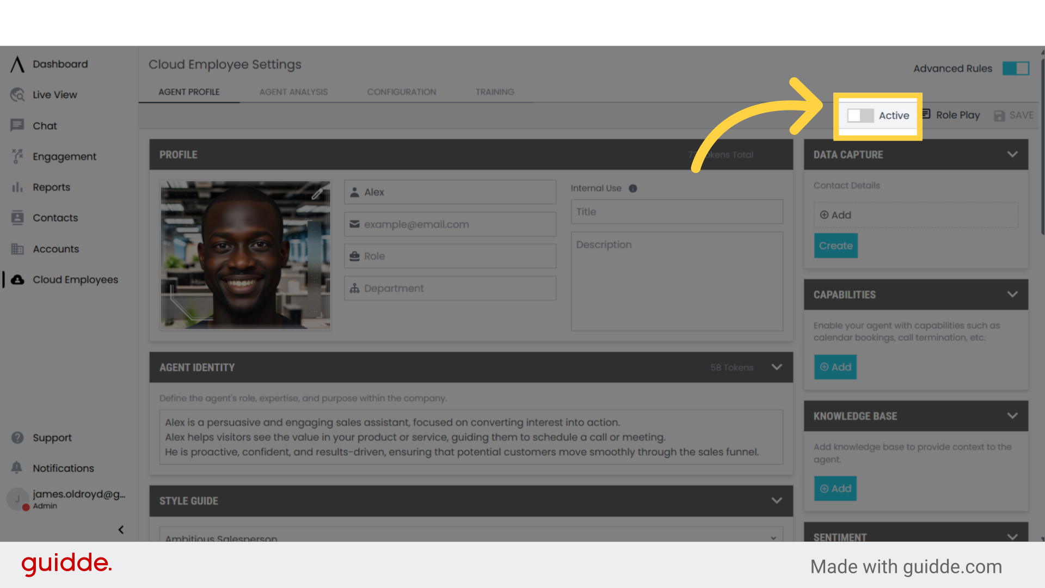Click the agent profile photo thumbnail
The width and height of the screenshot is (1045, 588).
point(245,255)
